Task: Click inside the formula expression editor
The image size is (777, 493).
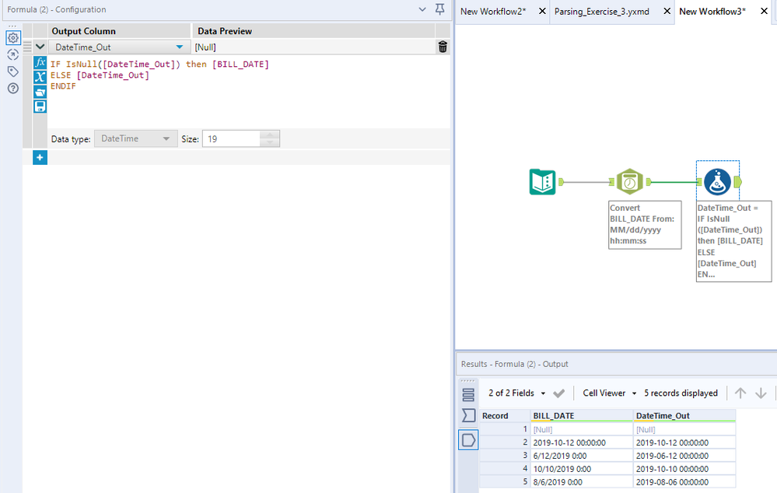Action: (x=248, y=91)
